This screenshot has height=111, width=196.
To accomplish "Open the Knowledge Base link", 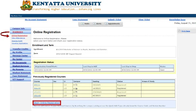I will (x=177, y=20).
